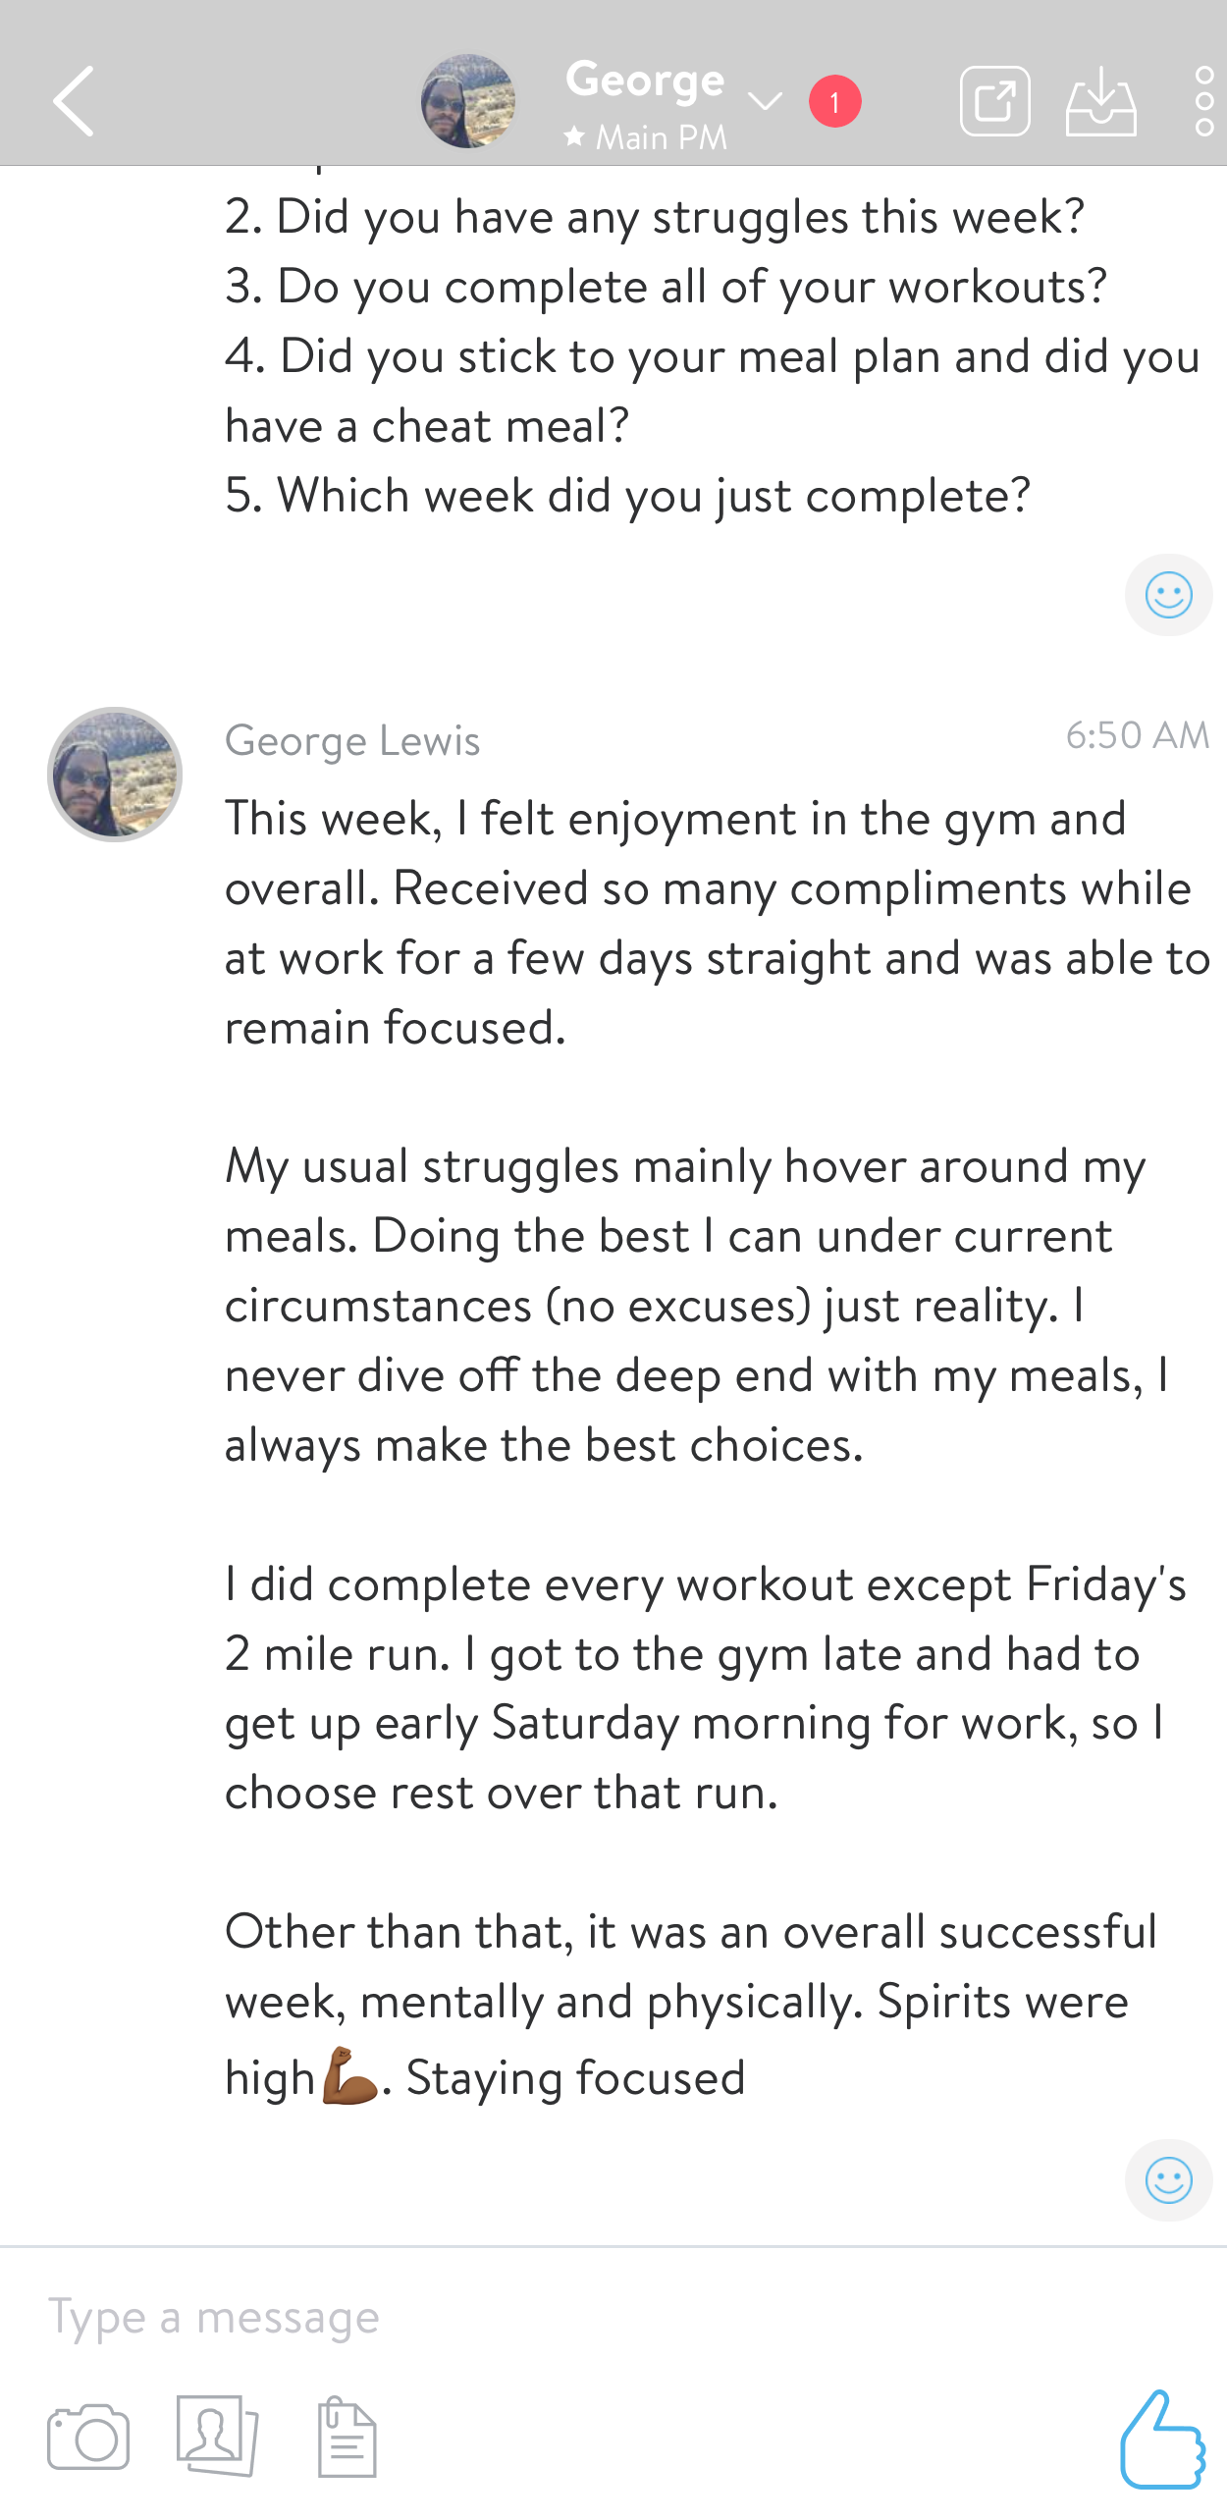Tap the Main PM starred subtitle
The width and height of the screenshot is (1227, 2520).
point(647,137)
